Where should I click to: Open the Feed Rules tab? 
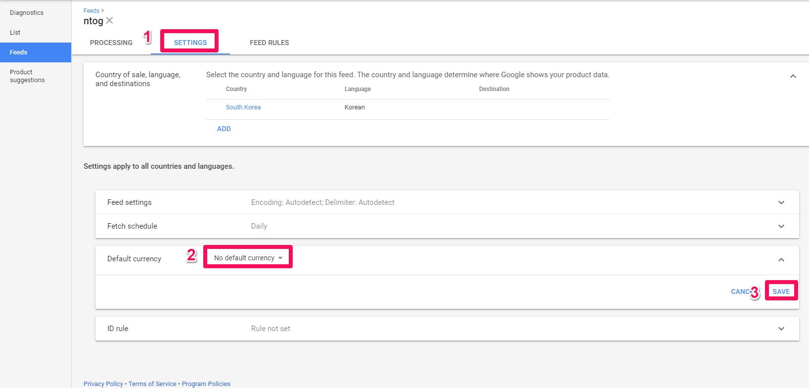[269, 43]
